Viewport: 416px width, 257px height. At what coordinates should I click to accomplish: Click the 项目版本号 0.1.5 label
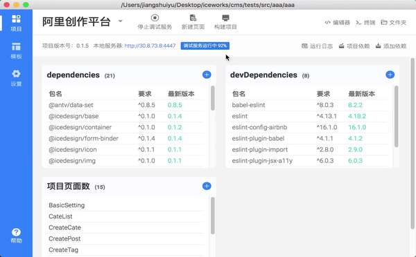click(x=66, y=46)
